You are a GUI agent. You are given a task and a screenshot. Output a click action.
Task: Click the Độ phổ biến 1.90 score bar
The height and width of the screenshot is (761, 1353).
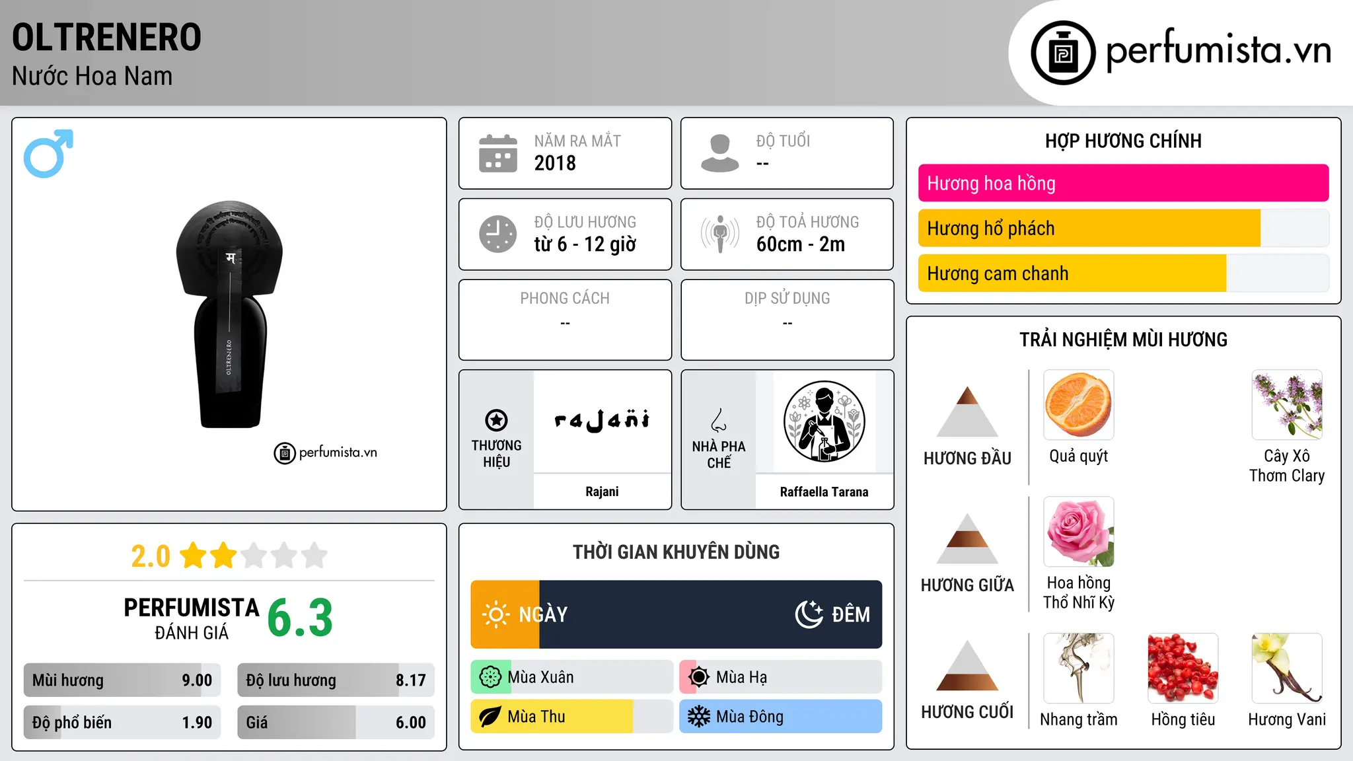122,722
